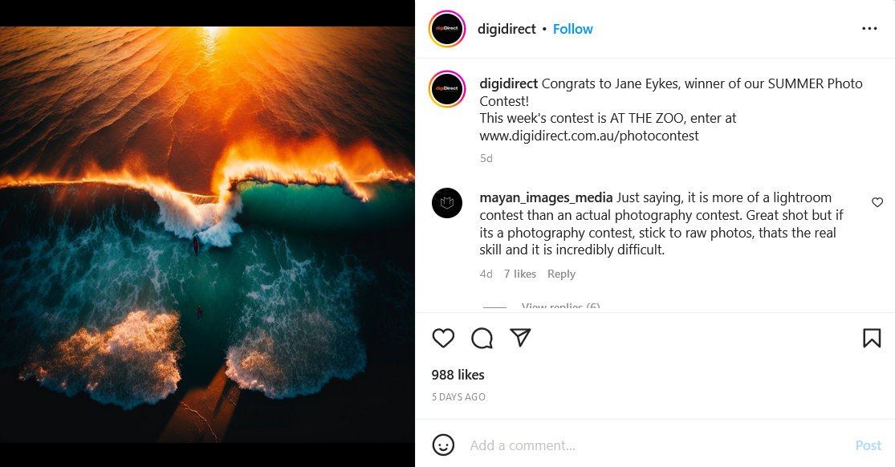Screen dimensions: 895x467
Task: Open comments via speech bubble icon
Action: (x=482, y=339)
